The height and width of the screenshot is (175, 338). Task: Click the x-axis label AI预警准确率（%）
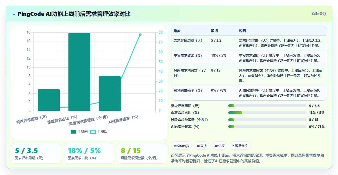(124, 119)
